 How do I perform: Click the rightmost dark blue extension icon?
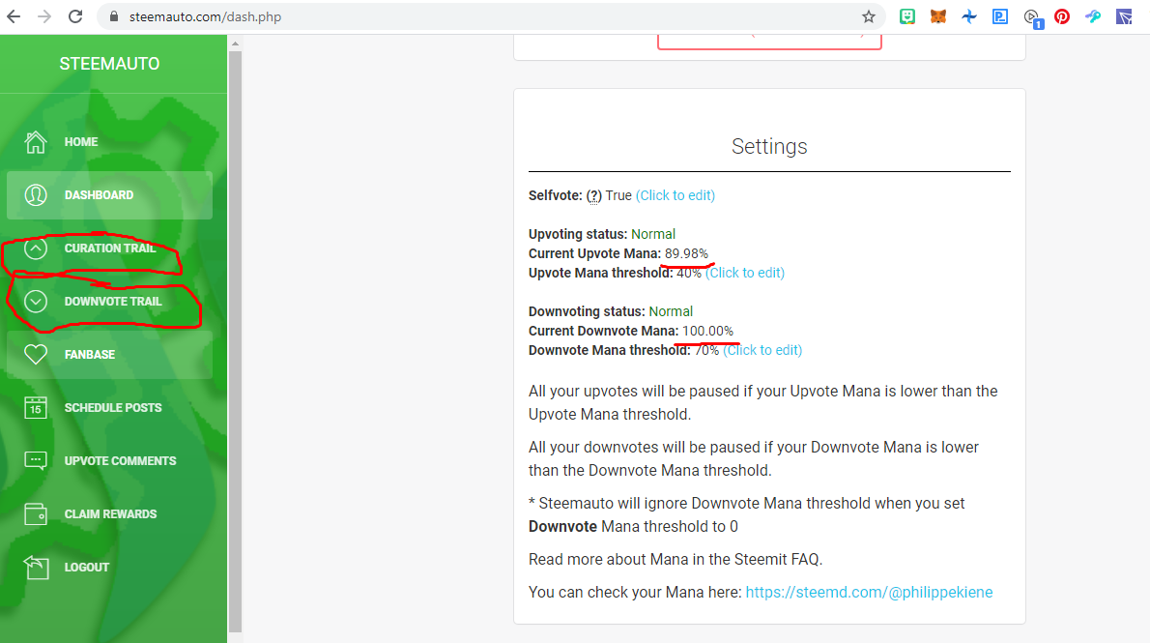point(1124,16)
